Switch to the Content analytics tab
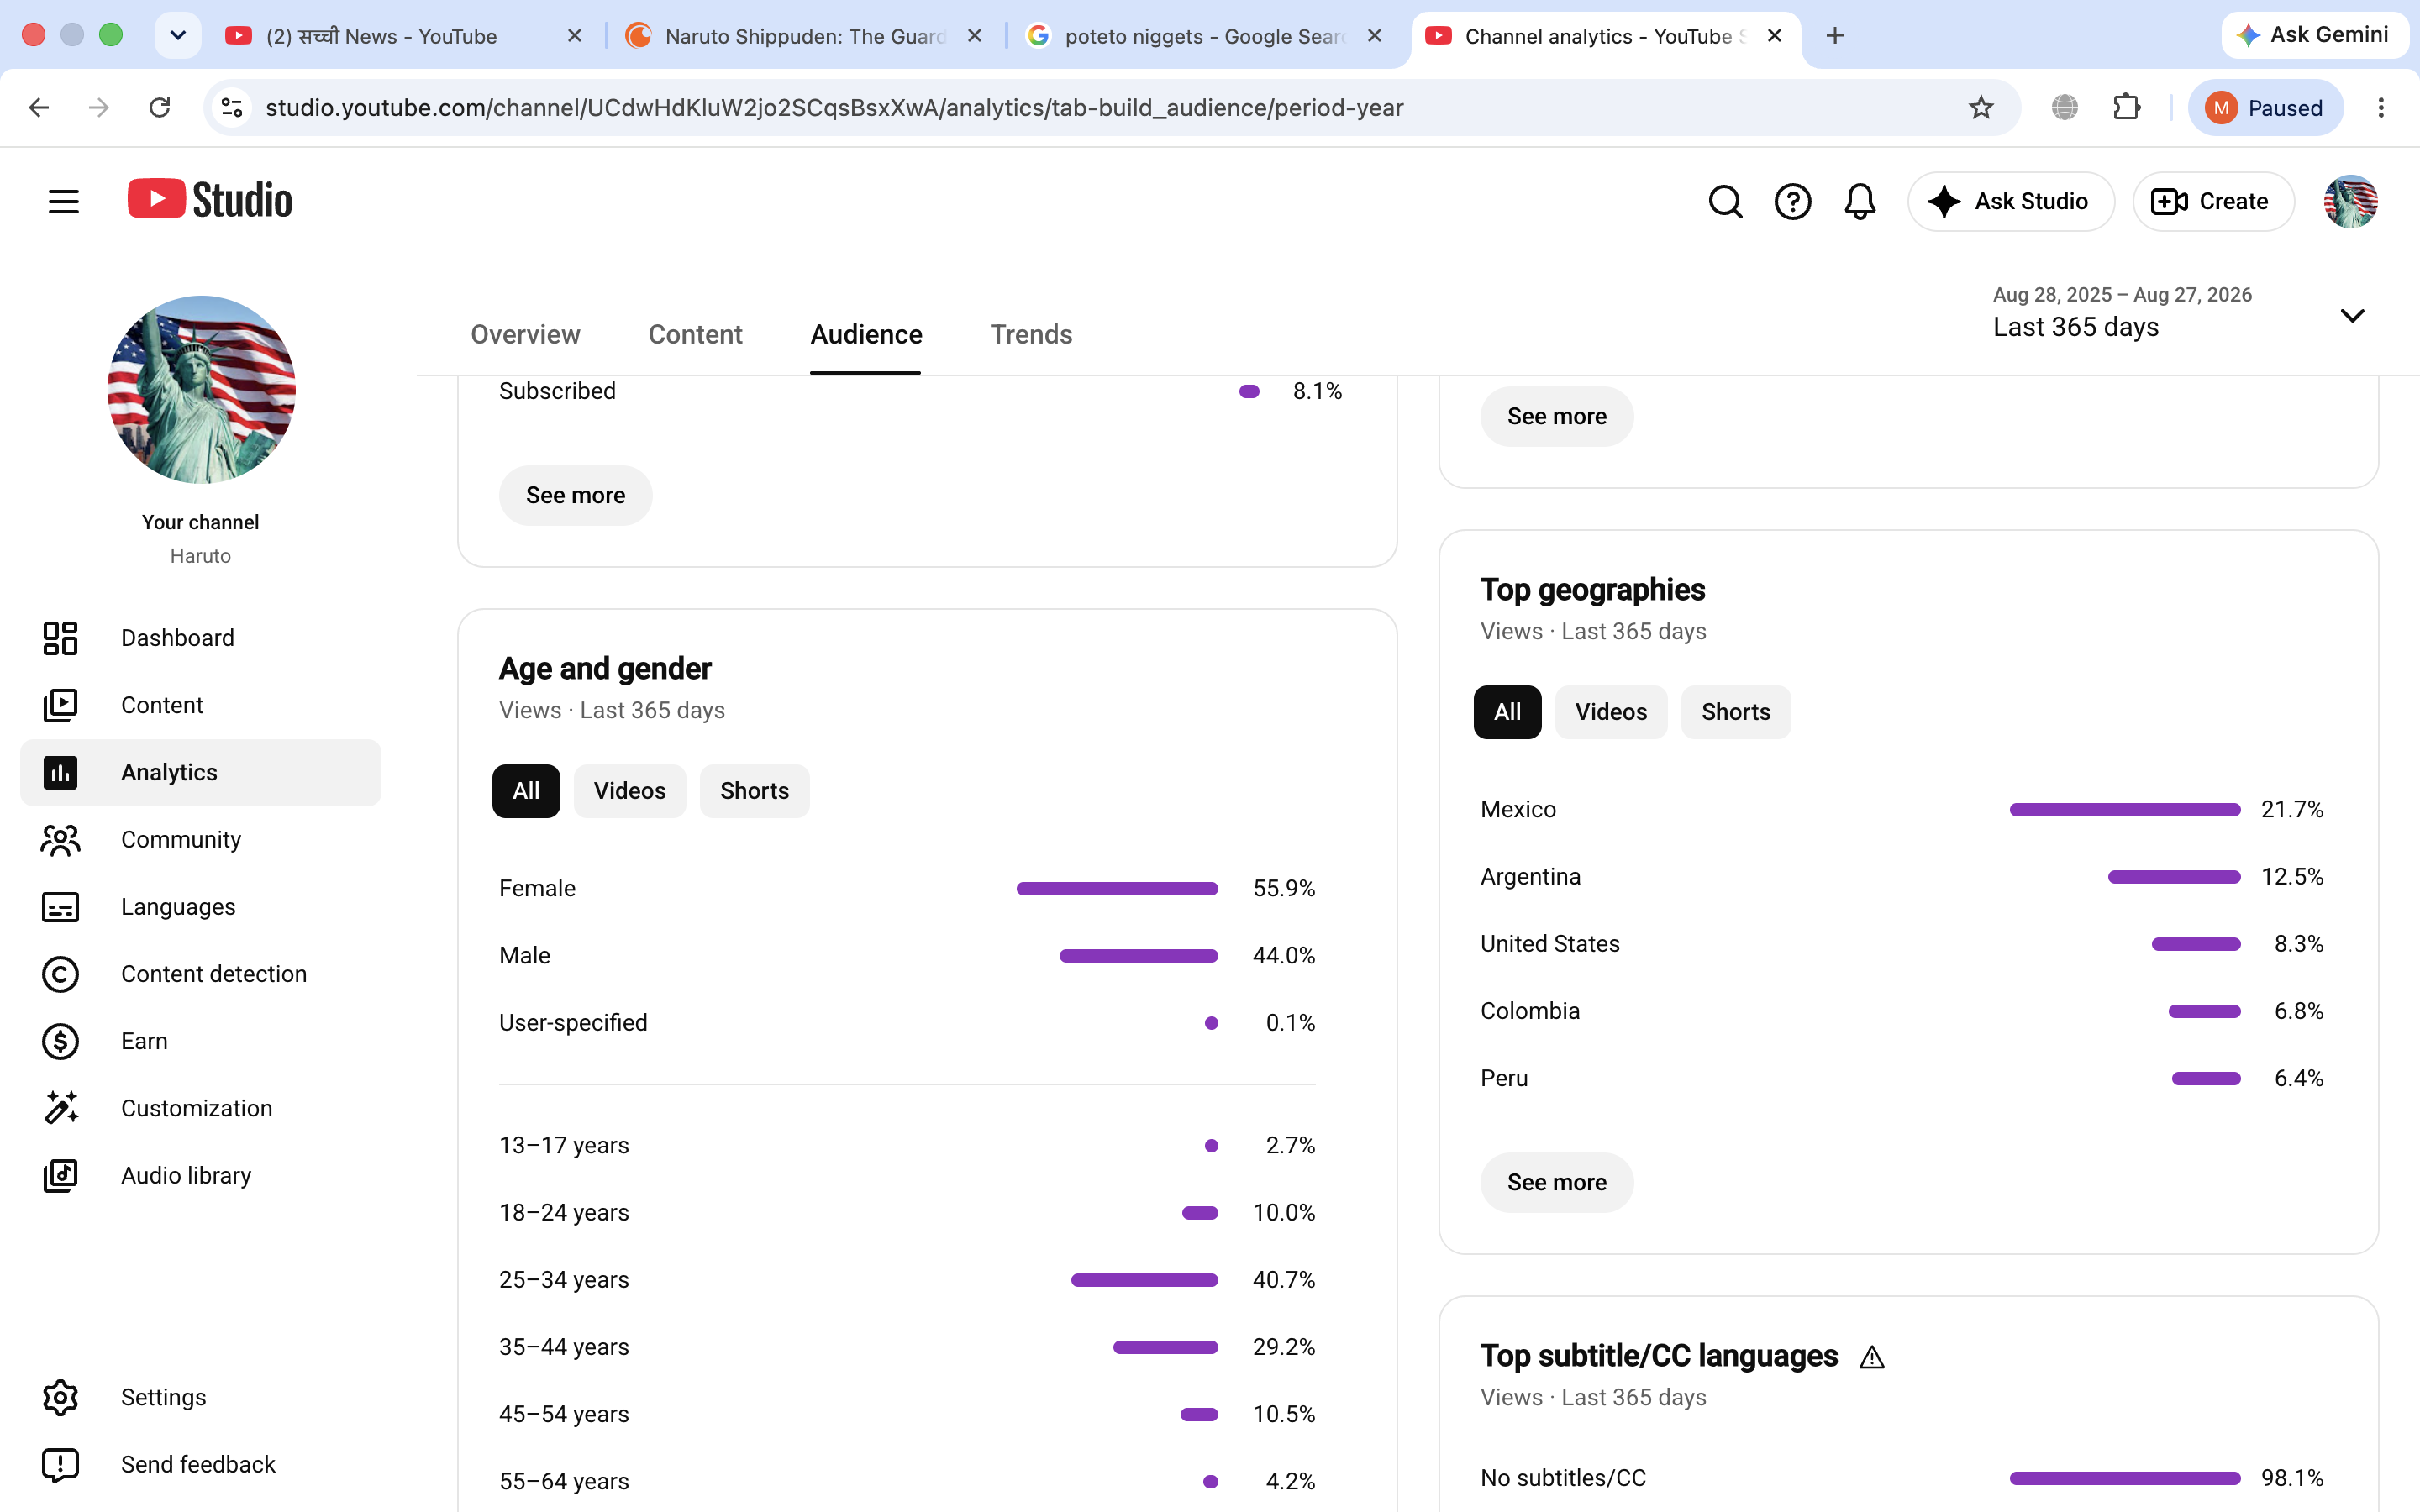The image size is (2420, 1512). tap(695, 334)
